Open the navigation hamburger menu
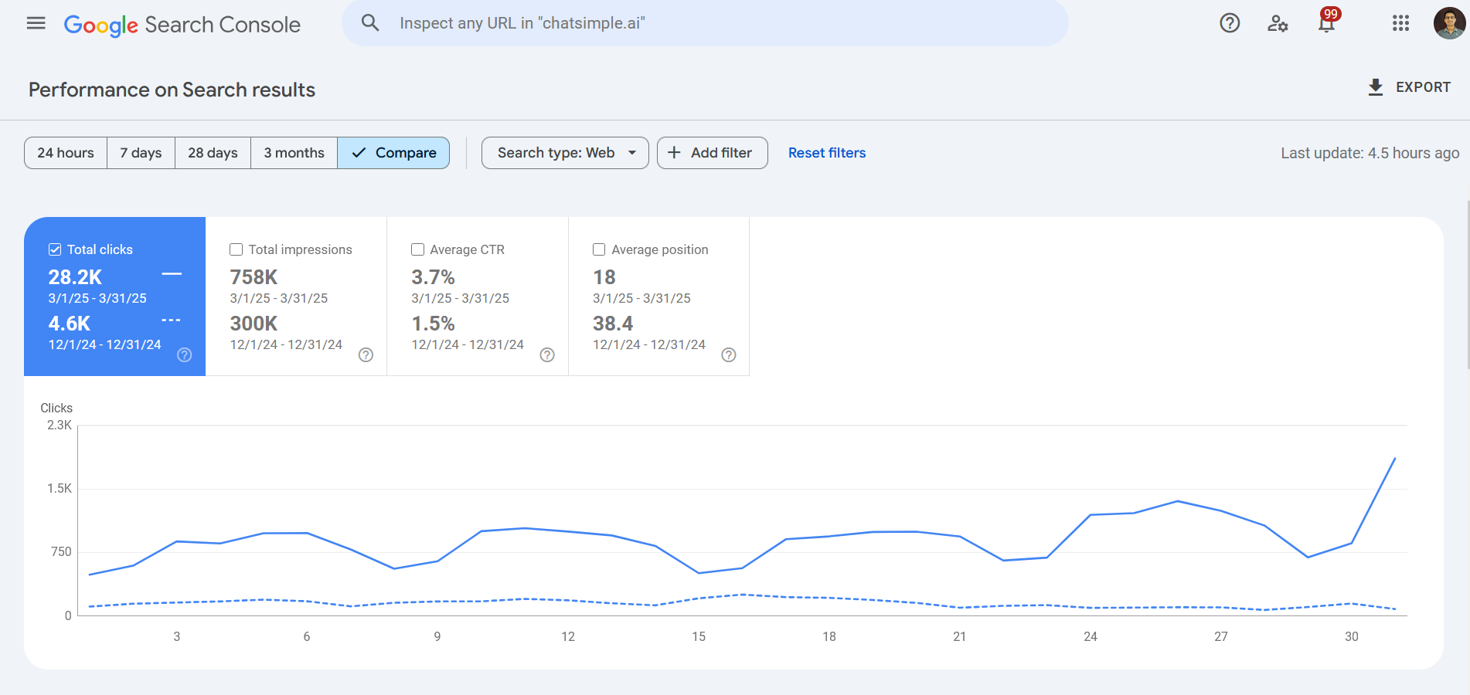1470x695 pixels. 35,23
